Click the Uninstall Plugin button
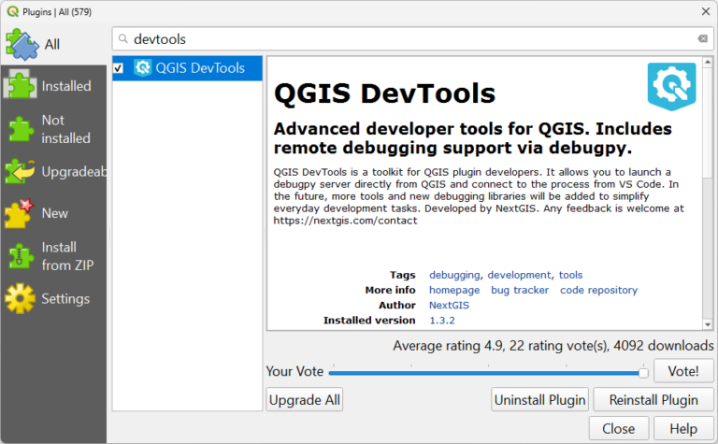 (x=539, y=400)
